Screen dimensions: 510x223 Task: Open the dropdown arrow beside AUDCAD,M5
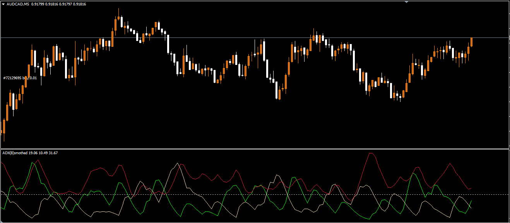click(x=3, y=4)
